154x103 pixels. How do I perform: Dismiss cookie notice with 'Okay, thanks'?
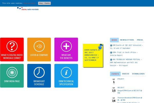44,3
